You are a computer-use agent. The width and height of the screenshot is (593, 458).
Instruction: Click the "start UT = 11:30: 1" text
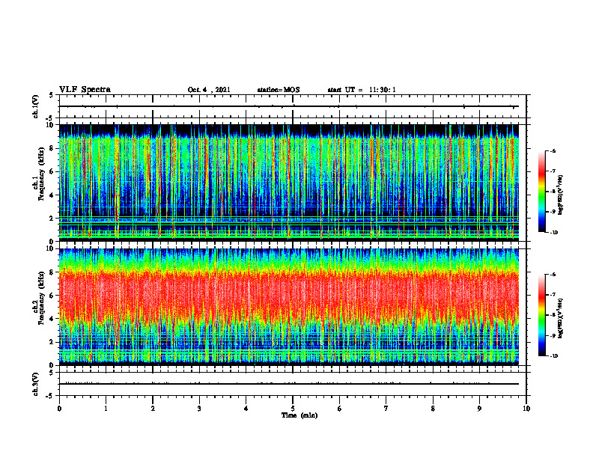362,90
